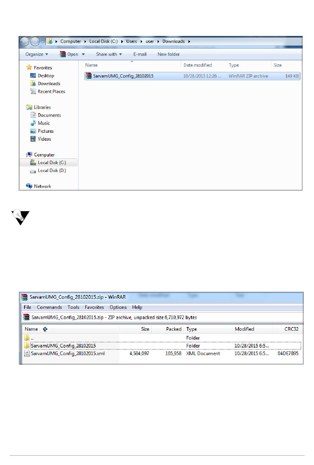This screenshot has height=465, width=314.
Task: Open dropdown arrow next to Open button
Action: coord(83,54)
